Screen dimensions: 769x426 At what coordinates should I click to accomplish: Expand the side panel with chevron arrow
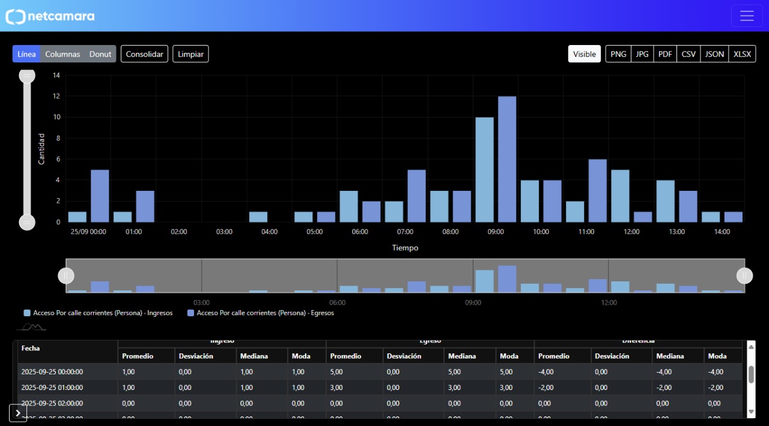(x=18, y=413)
